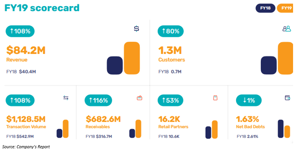Select the FY18 legend pill
This screenshot has height=149, width=298.
(265, 8)
